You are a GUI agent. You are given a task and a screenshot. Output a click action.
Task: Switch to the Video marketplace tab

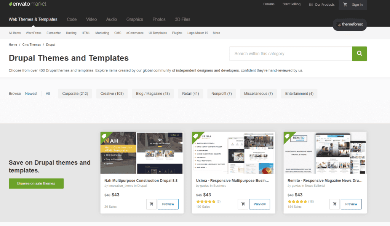[x=91, y=19]
